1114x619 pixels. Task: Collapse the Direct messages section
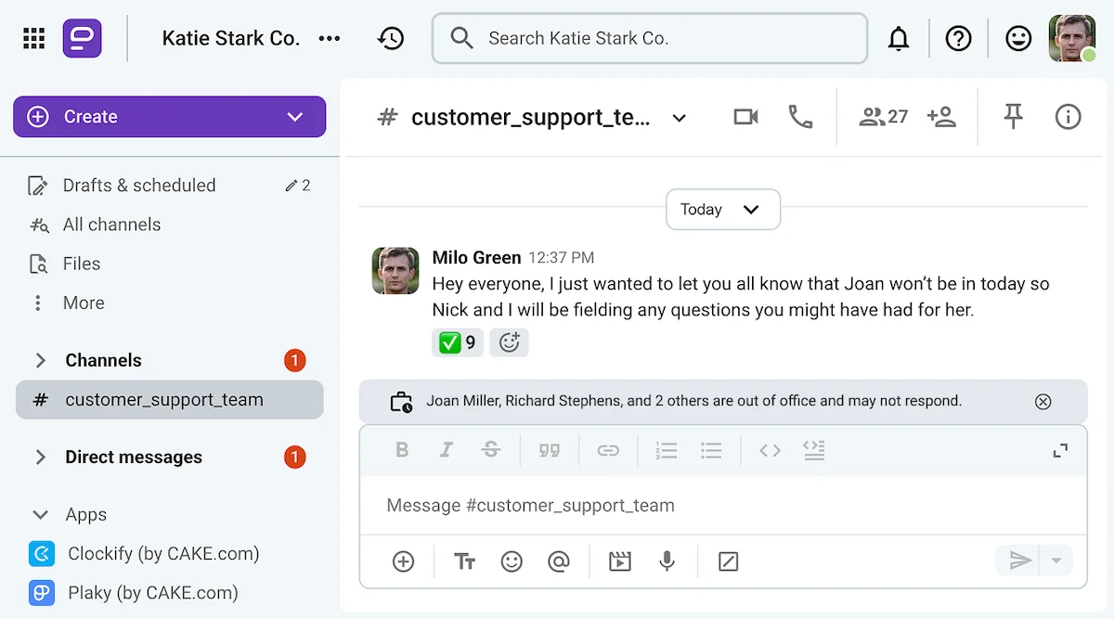tap(40, 457)
